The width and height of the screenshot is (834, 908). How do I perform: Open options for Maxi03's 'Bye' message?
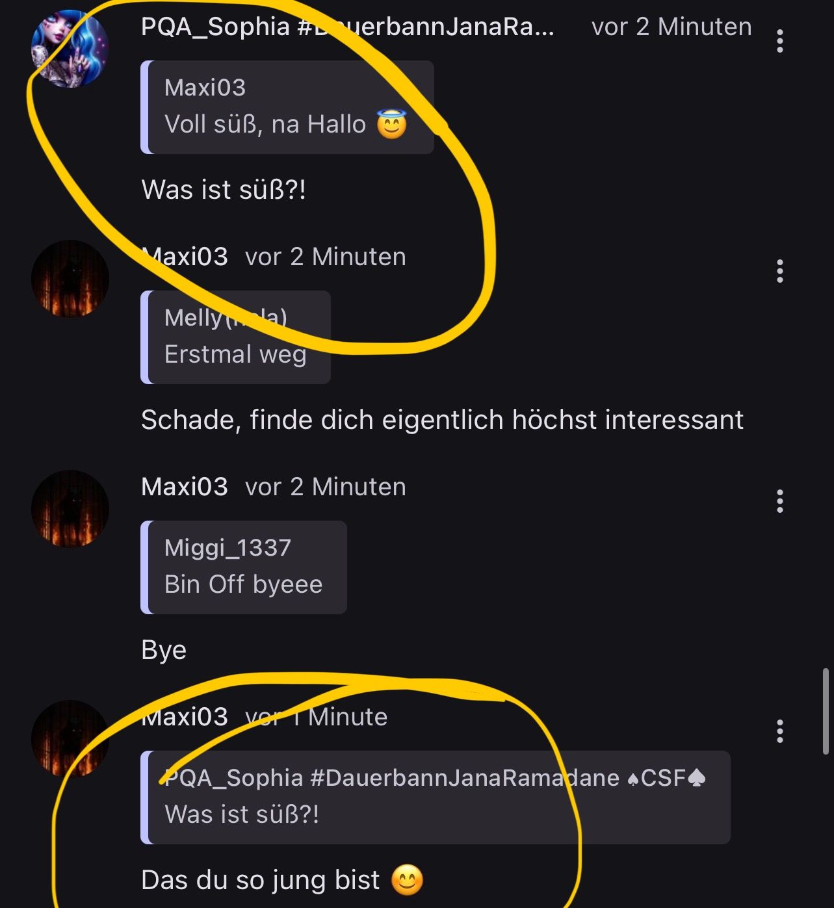[x=779, y=501]
